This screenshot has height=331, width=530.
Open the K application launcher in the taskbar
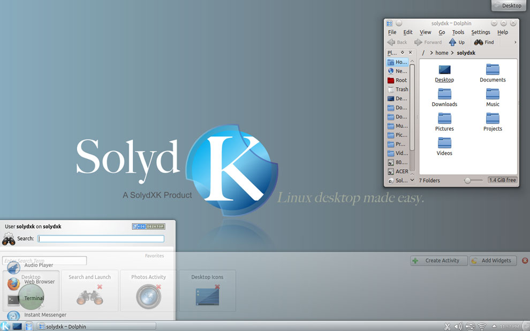click(x=5, y=326)
